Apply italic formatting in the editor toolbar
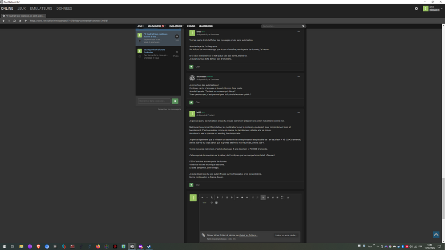Screen dimensions: 445x250 point(222,198)
